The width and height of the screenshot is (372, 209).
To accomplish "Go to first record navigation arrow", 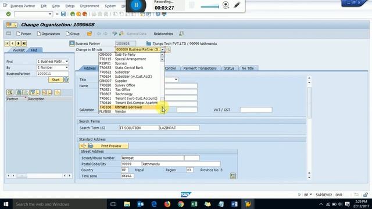I will click(x=7, y=44).
